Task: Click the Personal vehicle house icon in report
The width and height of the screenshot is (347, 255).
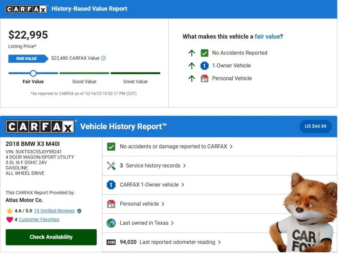Action: coord(111,204)
